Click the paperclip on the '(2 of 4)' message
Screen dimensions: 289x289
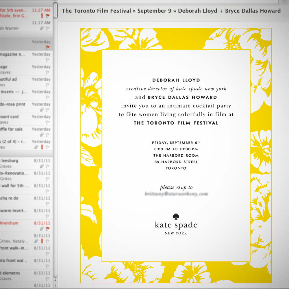pyautogui.click(x=36, y=147)
